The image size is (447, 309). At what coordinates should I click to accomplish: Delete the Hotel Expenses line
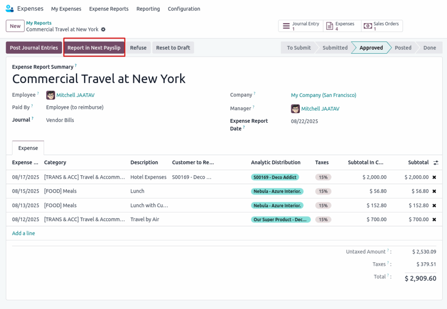click(x=434, y=177)
